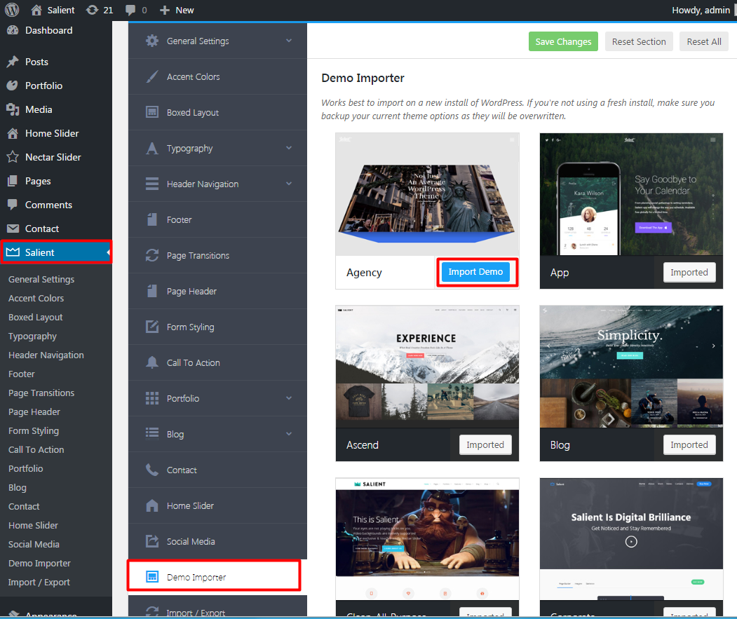The image size is (737, 619).
Task: Open Social Media in Salient submenu
Action: pos(34,544)
